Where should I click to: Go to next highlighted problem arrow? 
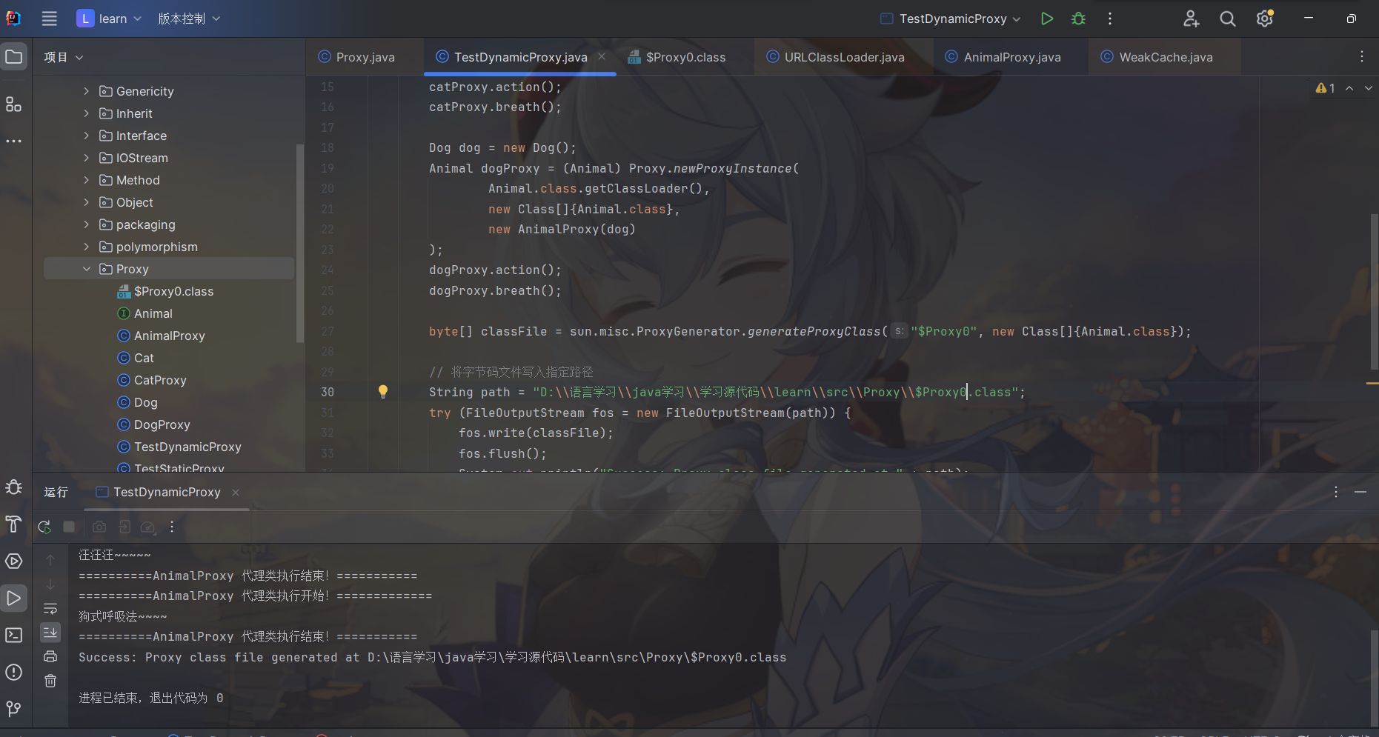[x=1369, y=88]
